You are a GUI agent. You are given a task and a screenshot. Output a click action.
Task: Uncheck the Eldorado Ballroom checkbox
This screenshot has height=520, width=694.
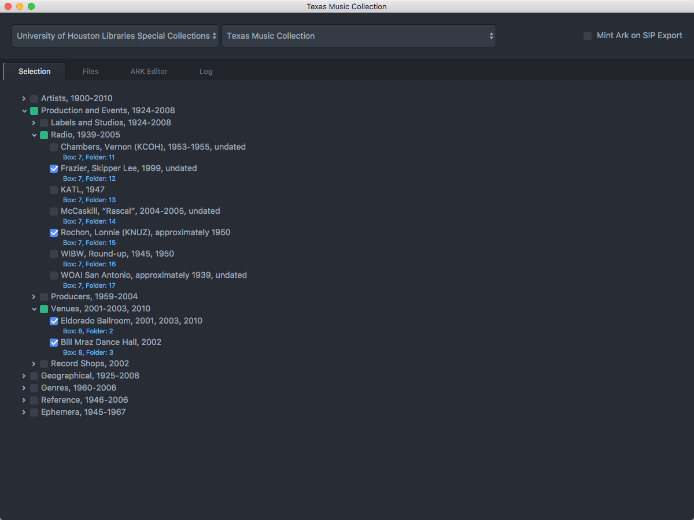click(54, 321)
